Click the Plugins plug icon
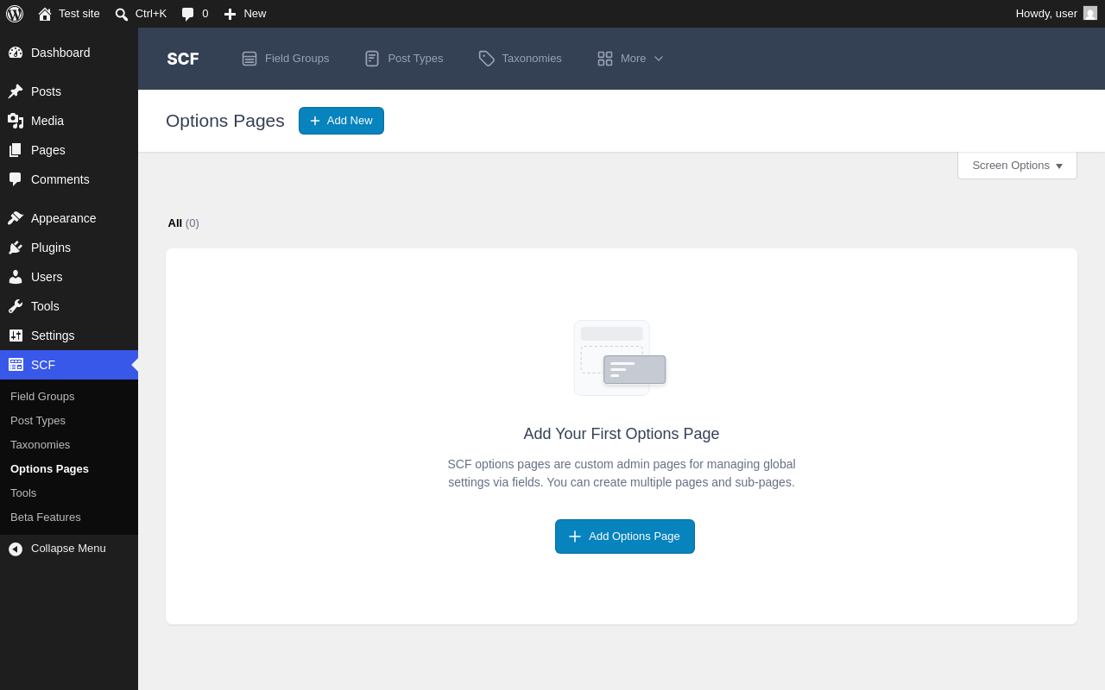1105x690 pixels. pos(16,248)
